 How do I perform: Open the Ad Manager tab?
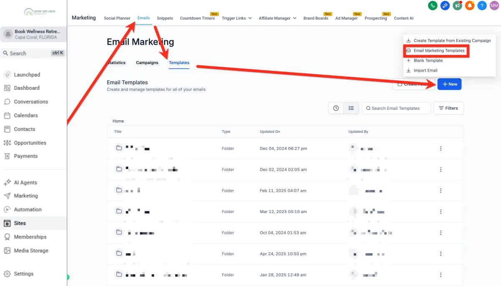pyautogui.click(x=347, y=18)
